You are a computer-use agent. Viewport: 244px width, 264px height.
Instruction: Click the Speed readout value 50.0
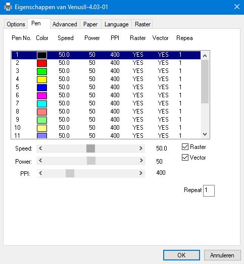click(x=162, y=148)
